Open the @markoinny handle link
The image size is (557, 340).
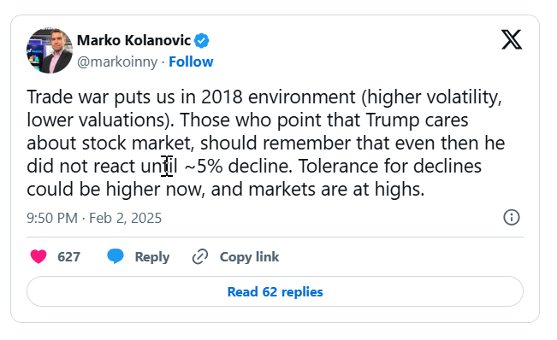117,62
